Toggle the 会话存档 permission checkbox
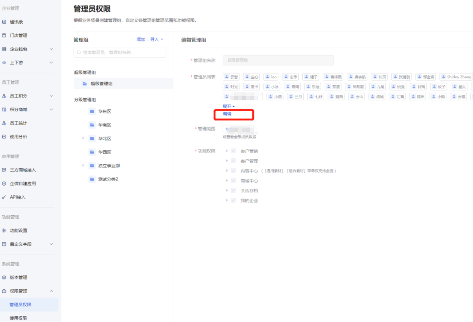Screen dimensions: 473x322 click(233, 190)
